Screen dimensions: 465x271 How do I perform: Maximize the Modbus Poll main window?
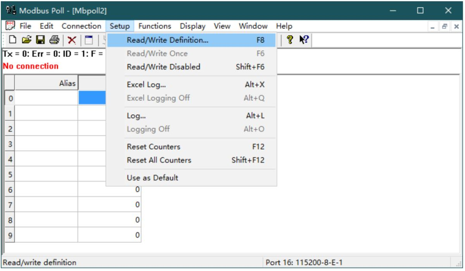click(420, 10)
